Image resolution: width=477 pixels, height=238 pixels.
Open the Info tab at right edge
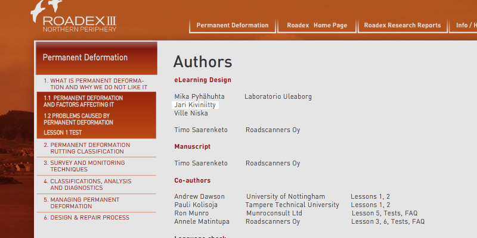463,26
